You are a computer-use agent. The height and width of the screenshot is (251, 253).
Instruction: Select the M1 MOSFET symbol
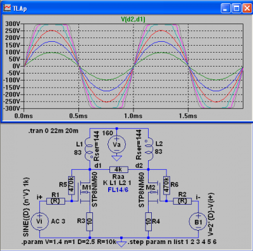[x=84, y=192]
